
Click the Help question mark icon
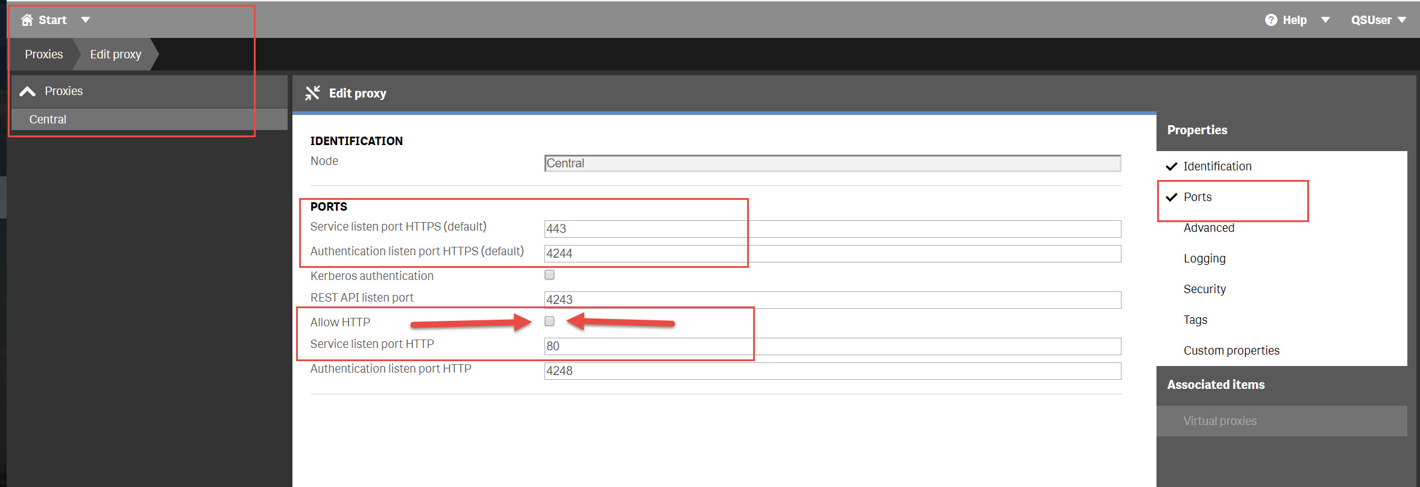tap(1271, 20)
